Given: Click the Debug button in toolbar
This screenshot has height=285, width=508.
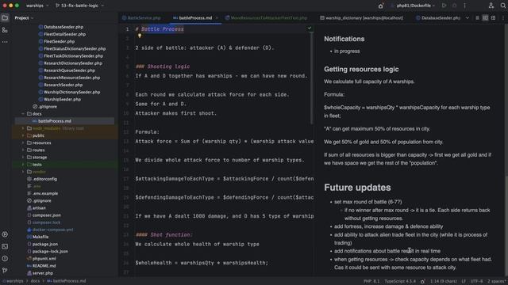Looking at the screenshot, I should click(x=455, y=6).
